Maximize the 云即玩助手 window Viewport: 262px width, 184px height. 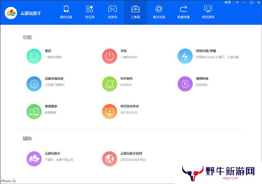point(252,3)
